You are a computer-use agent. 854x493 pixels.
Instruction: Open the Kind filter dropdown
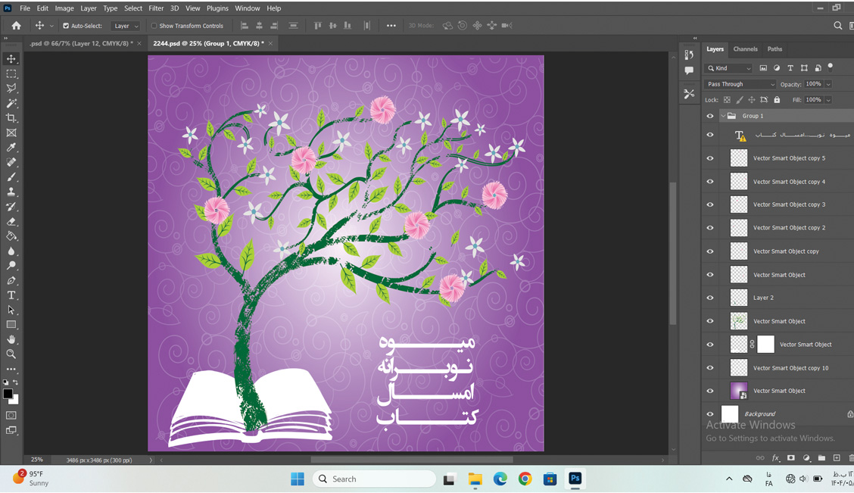tap(728, 68)
